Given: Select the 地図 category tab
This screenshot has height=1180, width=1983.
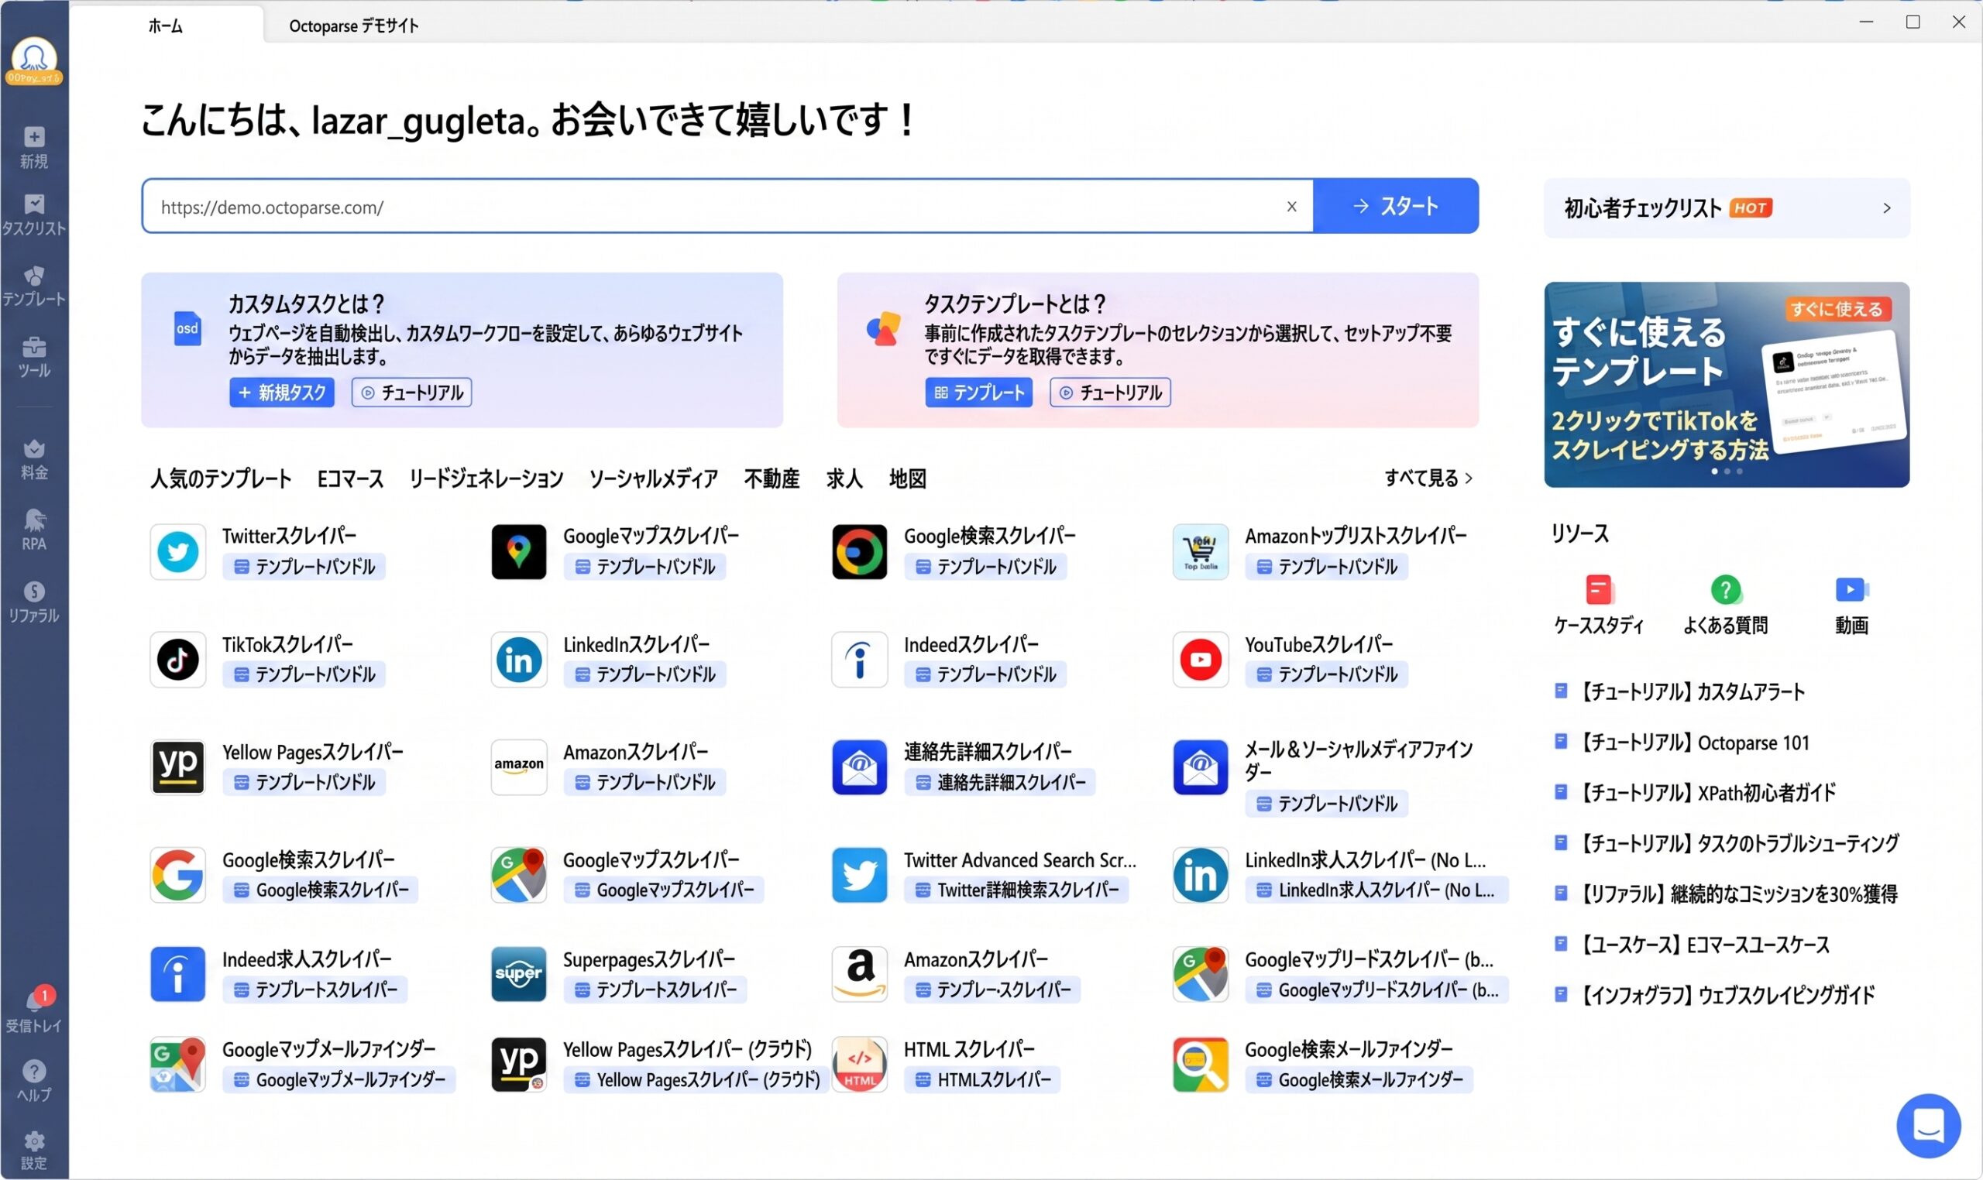Looking at the screenshot, I should click(908, 478).
